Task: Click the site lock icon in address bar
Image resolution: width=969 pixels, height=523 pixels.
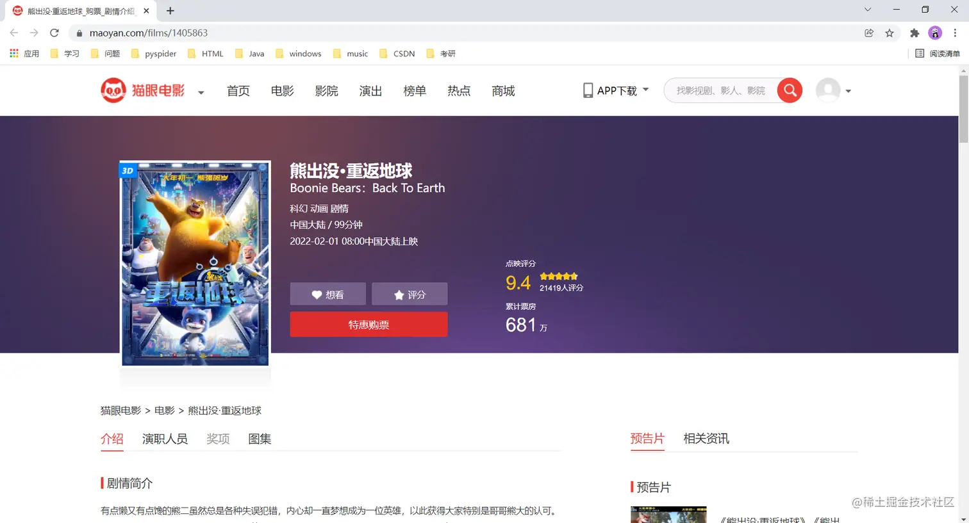Action: (79, 33)
